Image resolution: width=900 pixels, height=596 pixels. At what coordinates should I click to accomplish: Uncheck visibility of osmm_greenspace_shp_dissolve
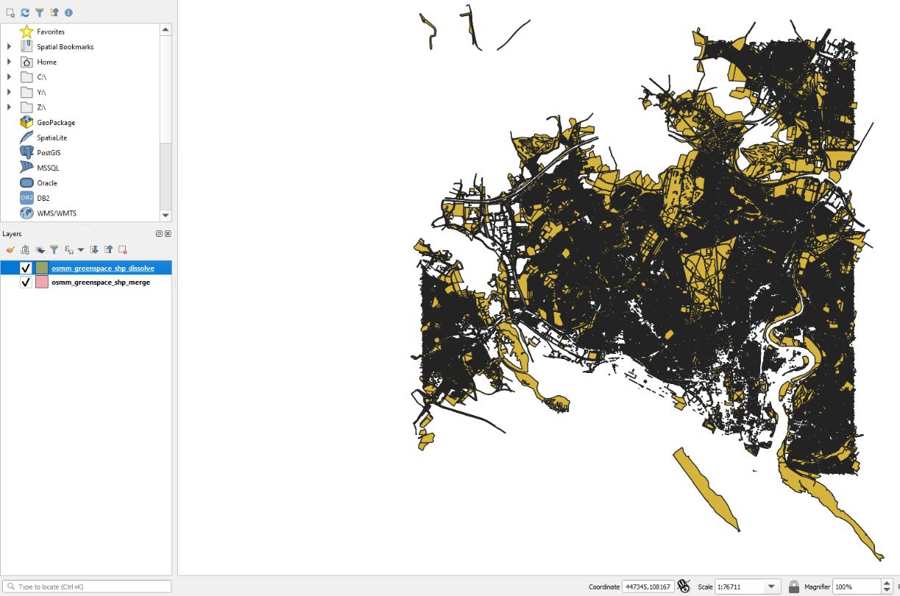tap(26, 268)
